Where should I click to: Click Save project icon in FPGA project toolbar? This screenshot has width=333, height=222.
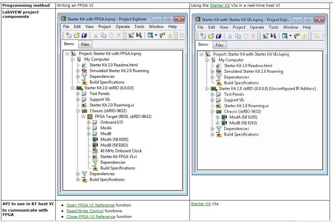point(139,35)
